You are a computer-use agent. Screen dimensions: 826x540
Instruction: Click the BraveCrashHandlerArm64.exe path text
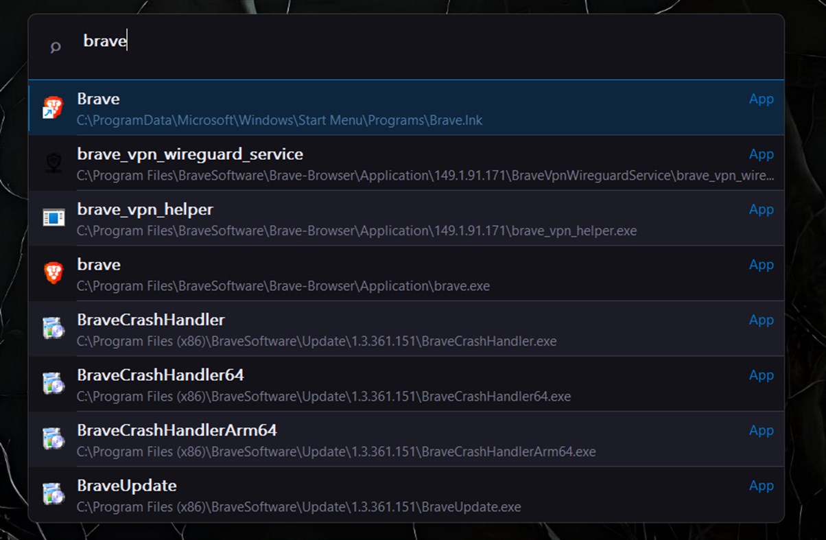pyautogui.click(x=335, y=451)
